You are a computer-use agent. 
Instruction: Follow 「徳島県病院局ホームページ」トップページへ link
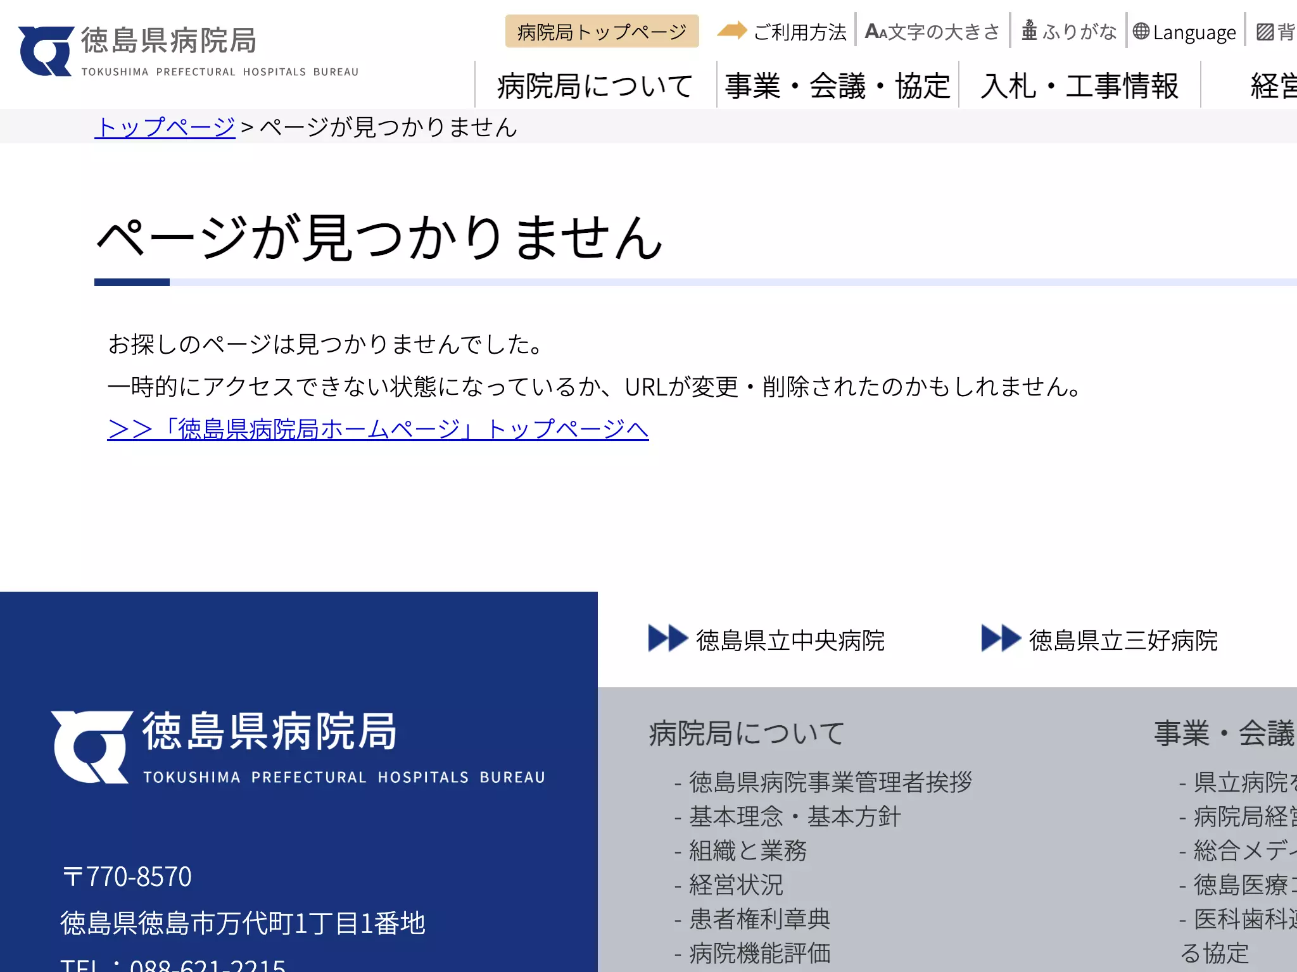point(378,429)
